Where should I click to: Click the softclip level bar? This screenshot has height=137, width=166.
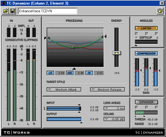(146, 42)
